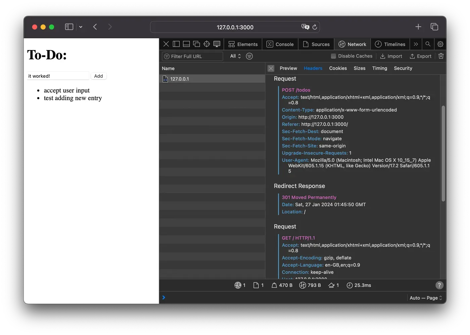Focus the console prompt chevron

tap(164, 297)
